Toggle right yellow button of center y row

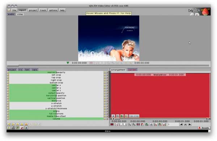105,88
